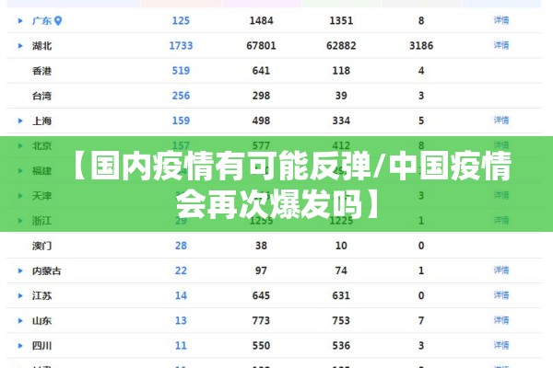553x368 pixels.
Task: Open 详情 link for 江苏
Action: pyautogui.click(x=501, y=295)
